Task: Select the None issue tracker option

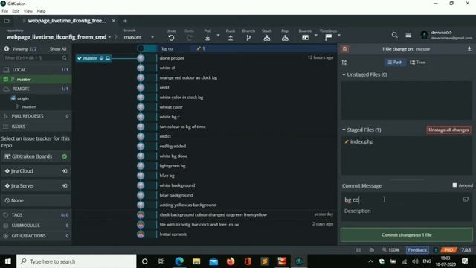Action: click(x=36, y=200)
